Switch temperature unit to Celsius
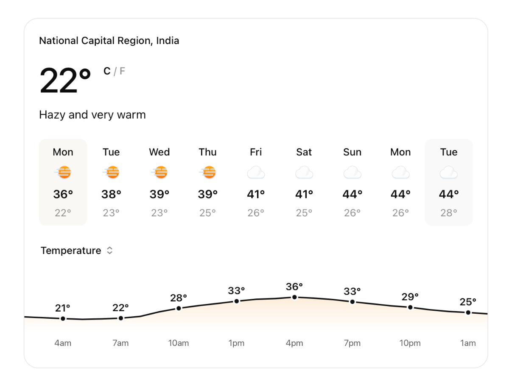This screenshot has height=381, width=509. point(107,71)
